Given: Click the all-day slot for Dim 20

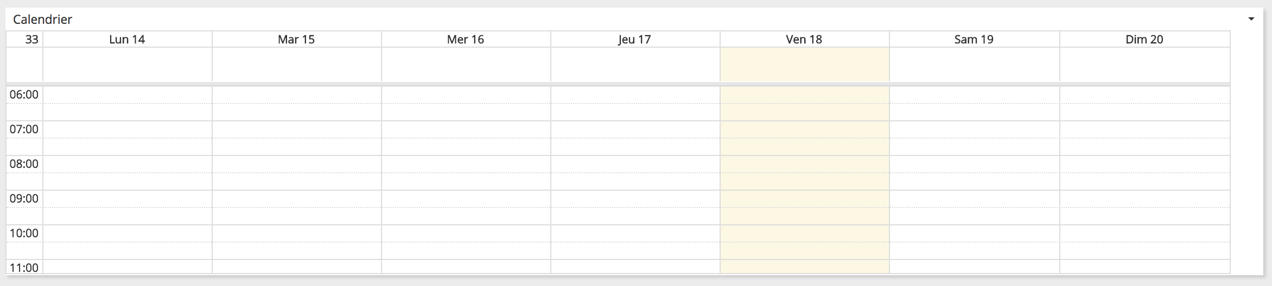Looking at the screenshot, I should (1144, 64).
